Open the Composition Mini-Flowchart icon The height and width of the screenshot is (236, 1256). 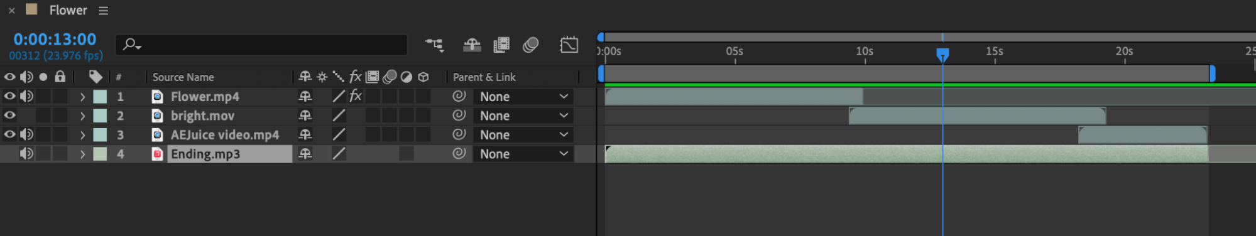pos(434,45)
